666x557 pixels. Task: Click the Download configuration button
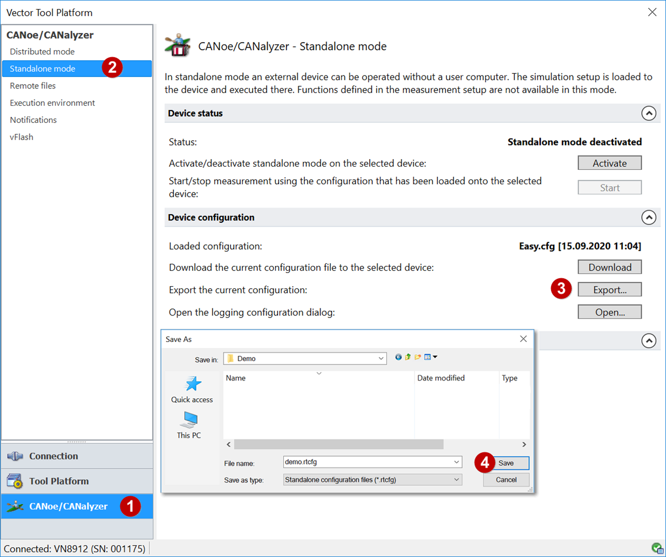(609, 267)
